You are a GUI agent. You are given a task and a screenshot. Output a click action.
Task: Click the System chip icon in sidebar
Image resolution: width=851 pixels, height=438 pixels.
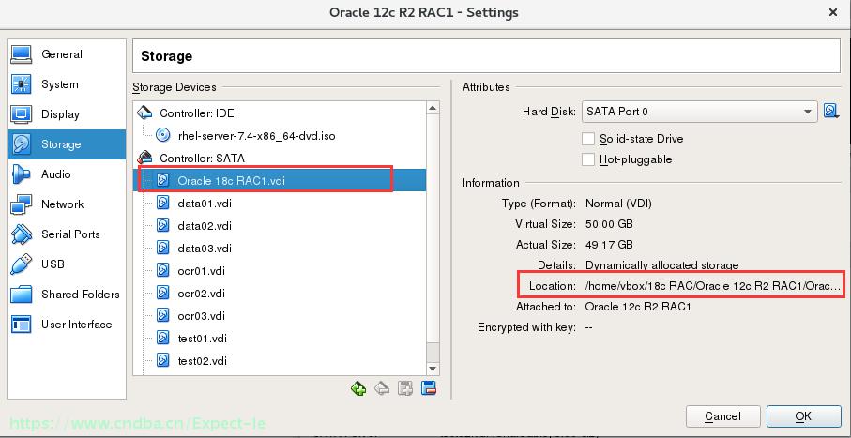coord(22,84)
